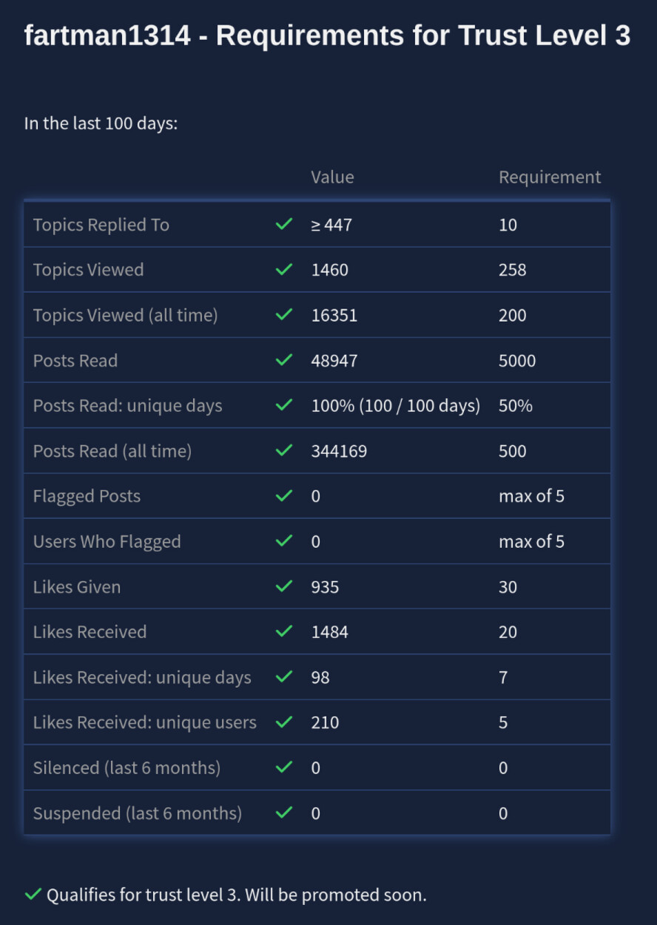Click the page title with fartman1314
This screenshot has width=657, height=925.
tap(327, 35)
